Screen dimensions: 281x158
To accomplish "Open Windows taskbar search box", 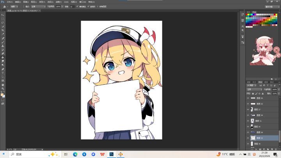I will [35, 154].
